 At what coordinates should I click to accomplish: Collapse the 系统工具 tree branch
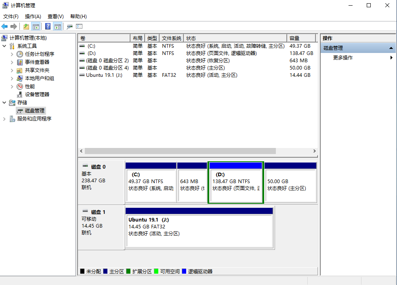click(x=4, y=46)
